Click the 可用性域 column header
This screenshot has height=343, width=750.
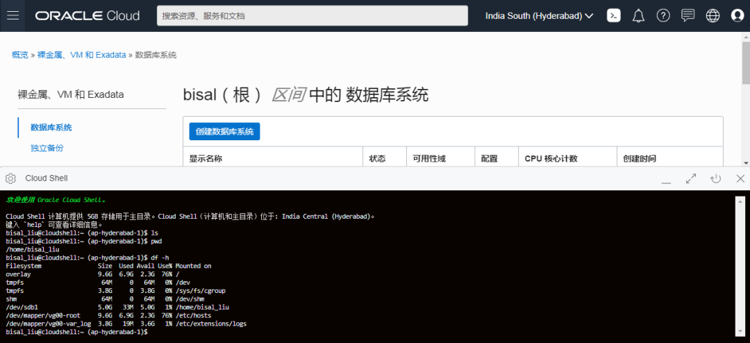click(429, 158)
